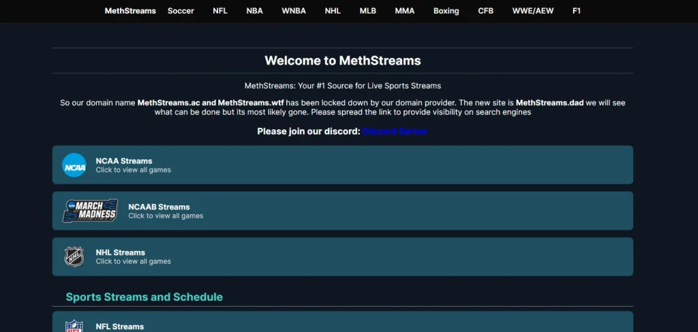Click the bold 'MethStreams.ac and MethStreams.wtf' text
This screenshot has height=332, width=698.
coord(211,103)
